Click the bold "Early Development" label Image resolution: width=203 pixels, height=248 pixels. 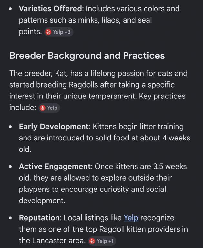pyautogui.click(x=54, y=127)
